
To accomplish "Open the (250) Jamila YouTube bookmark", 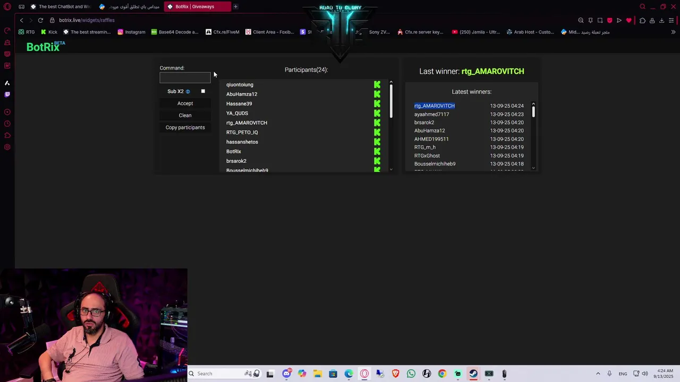I will pyautogui.click(x=476, y=32).
